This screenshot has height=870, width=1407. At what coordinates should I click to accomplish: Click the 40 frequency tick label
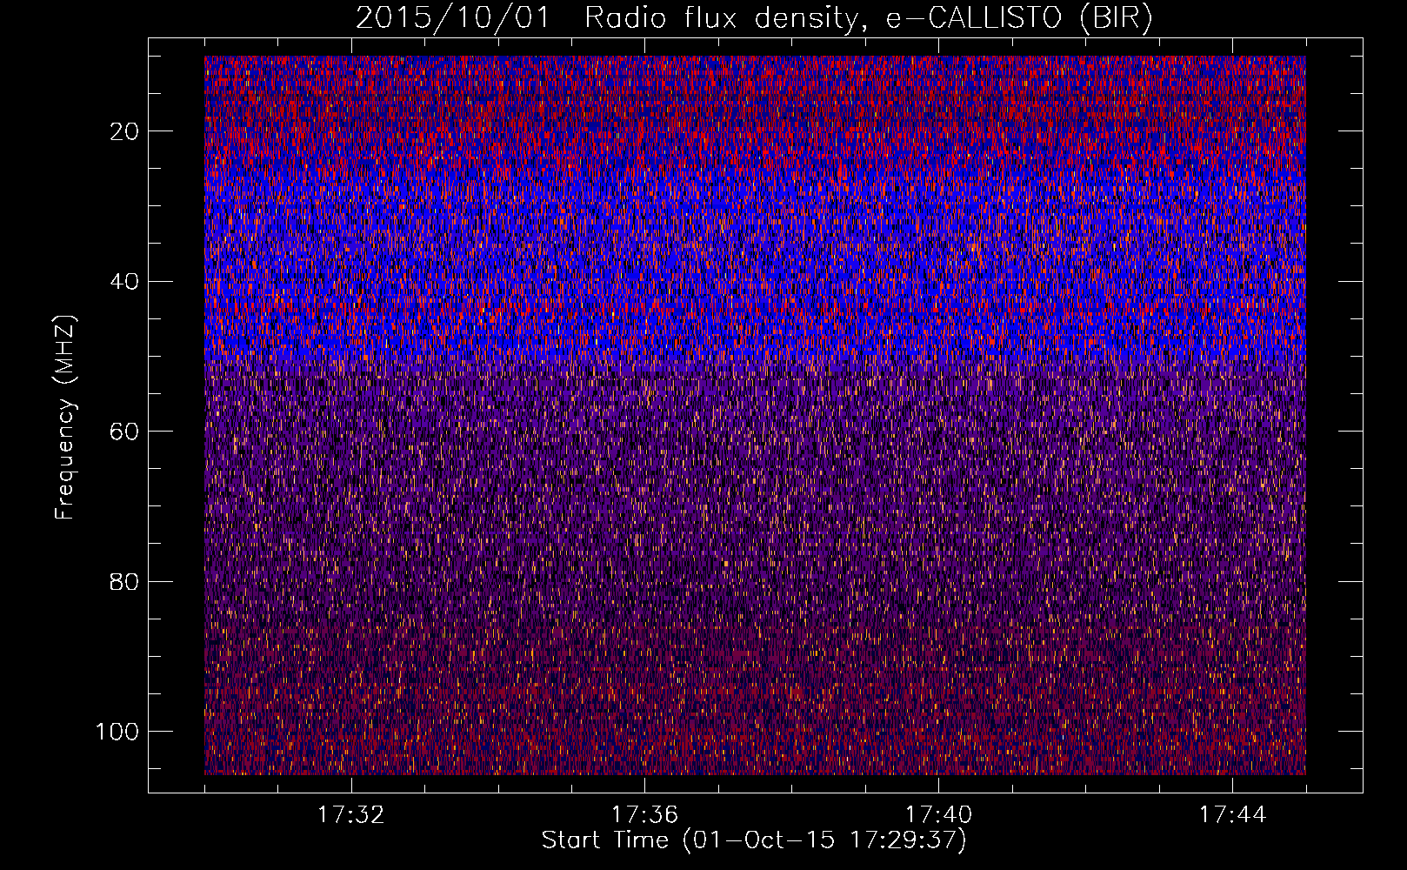tap(125, 282)
